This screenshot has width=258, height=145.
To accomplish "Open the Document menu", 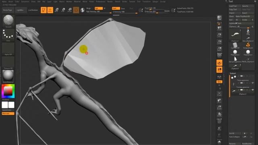I will click(x=25, y=2).
